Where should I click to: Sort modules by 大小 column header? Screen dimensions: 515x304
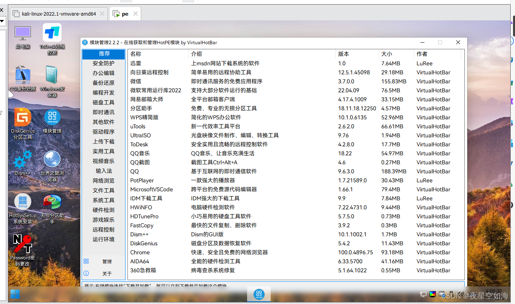pyautogui.click(x=397, y=54)
